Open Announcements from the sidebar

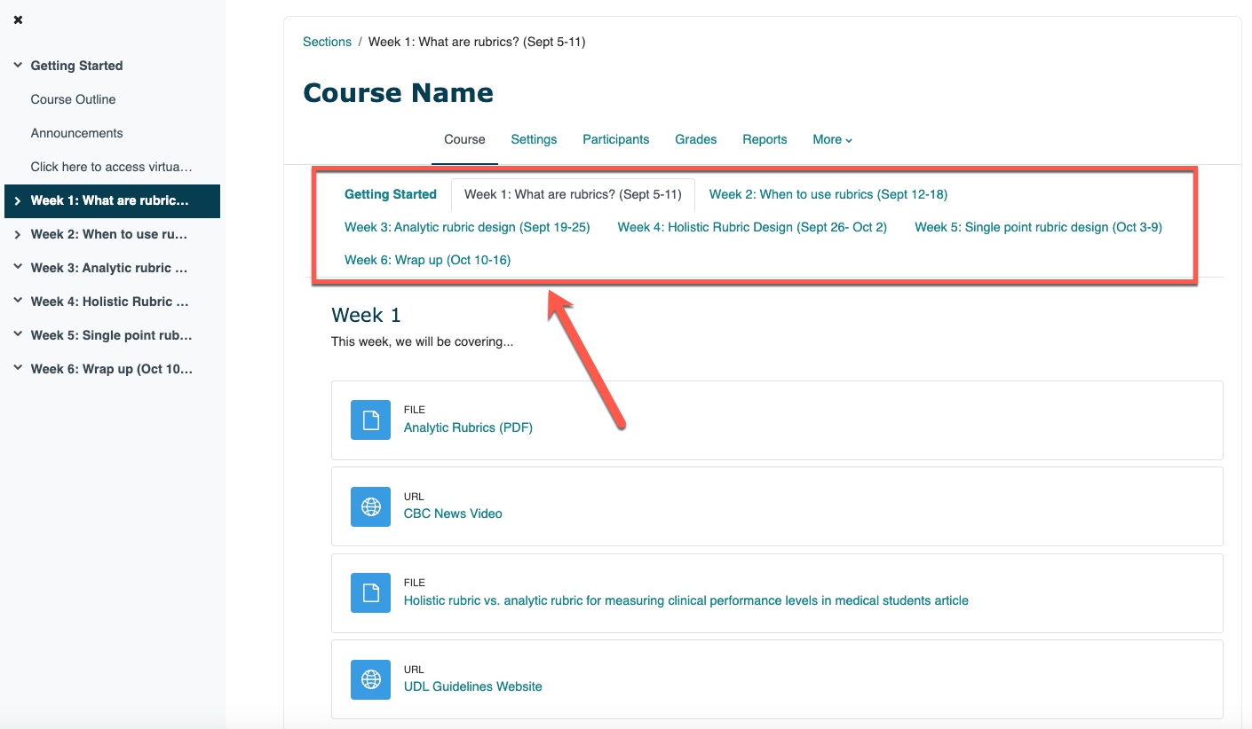coord(76,132)
